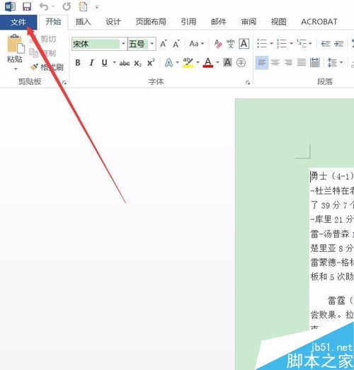Click the Word application icon
Screen dimensions: 354x370
point(10,6)
